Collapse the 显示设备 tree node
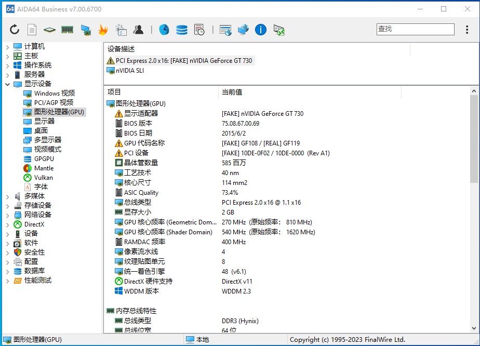The width and height of the screenshot is (480, 346). [x=8, y=84]
